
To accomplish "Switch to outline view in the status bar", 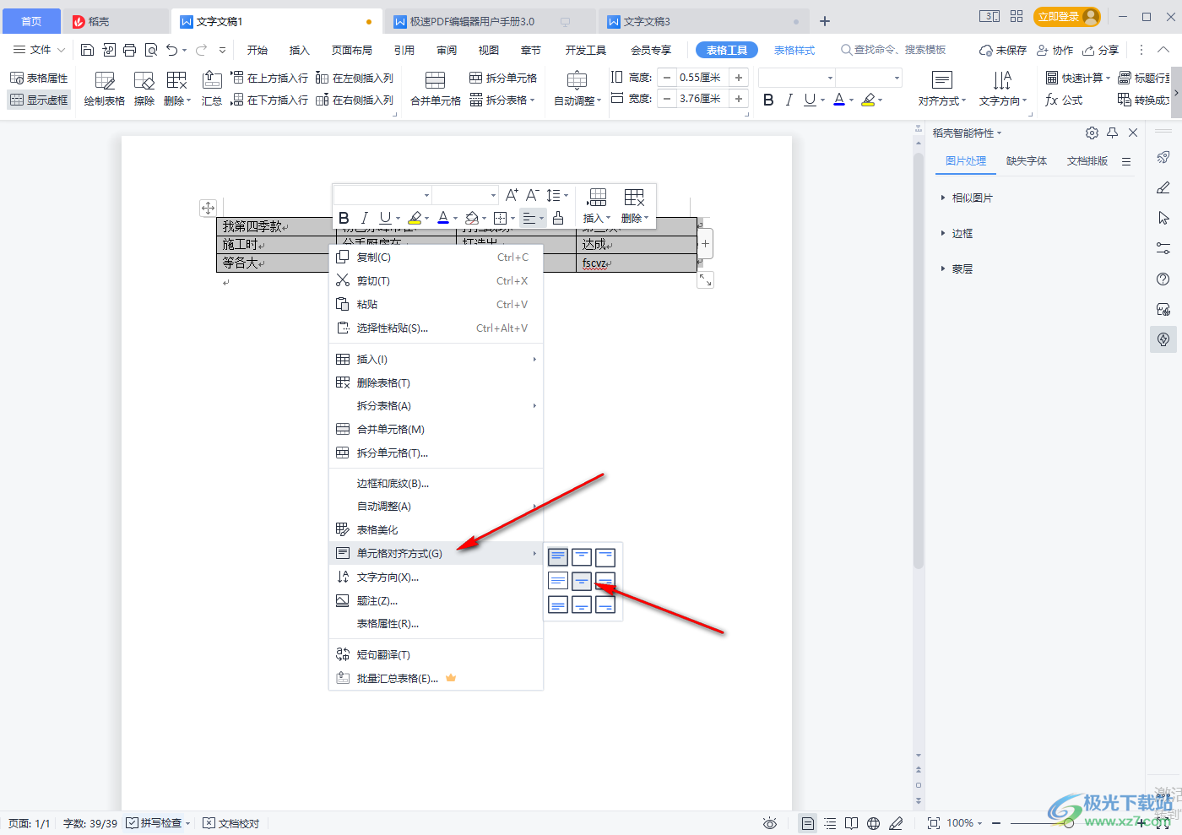I will (830, 823).
